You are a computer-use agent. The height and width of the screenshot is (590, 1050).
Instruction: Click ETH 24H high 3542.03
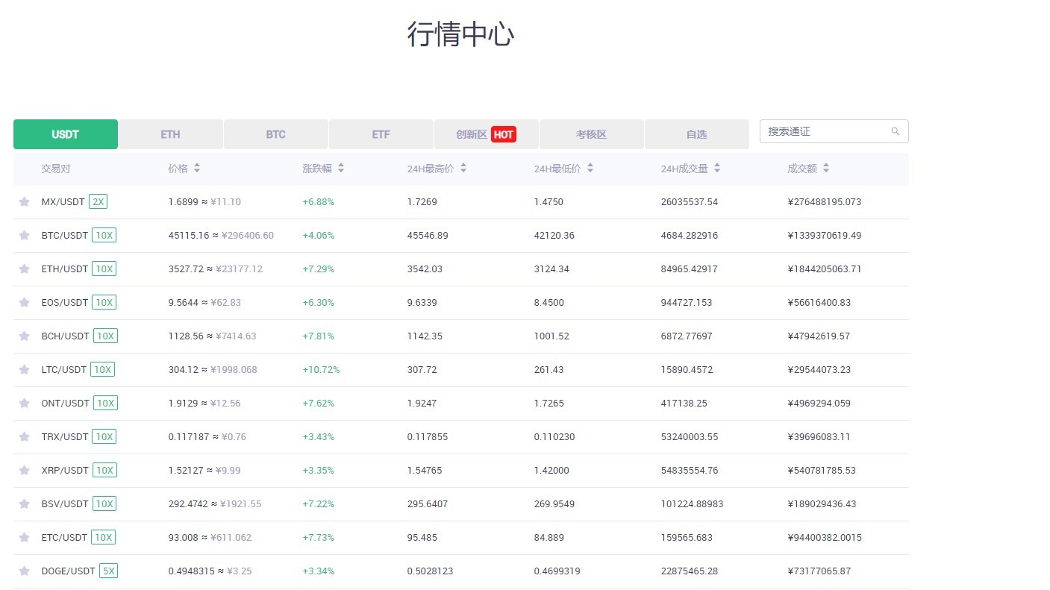coord(425,269)
